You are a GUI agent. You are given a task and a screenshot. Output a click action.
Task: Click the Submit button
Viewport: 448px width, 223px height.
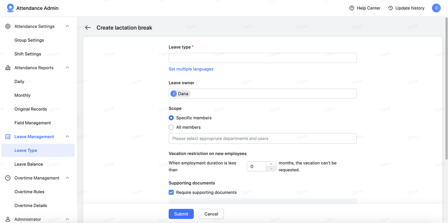(x=181, y=214)
